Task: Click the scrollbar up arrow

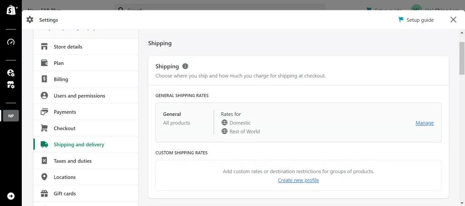Action: [462, 32]
